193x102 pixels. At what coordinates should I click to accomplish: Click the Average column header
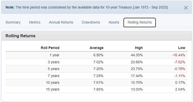tap(96, 48)
